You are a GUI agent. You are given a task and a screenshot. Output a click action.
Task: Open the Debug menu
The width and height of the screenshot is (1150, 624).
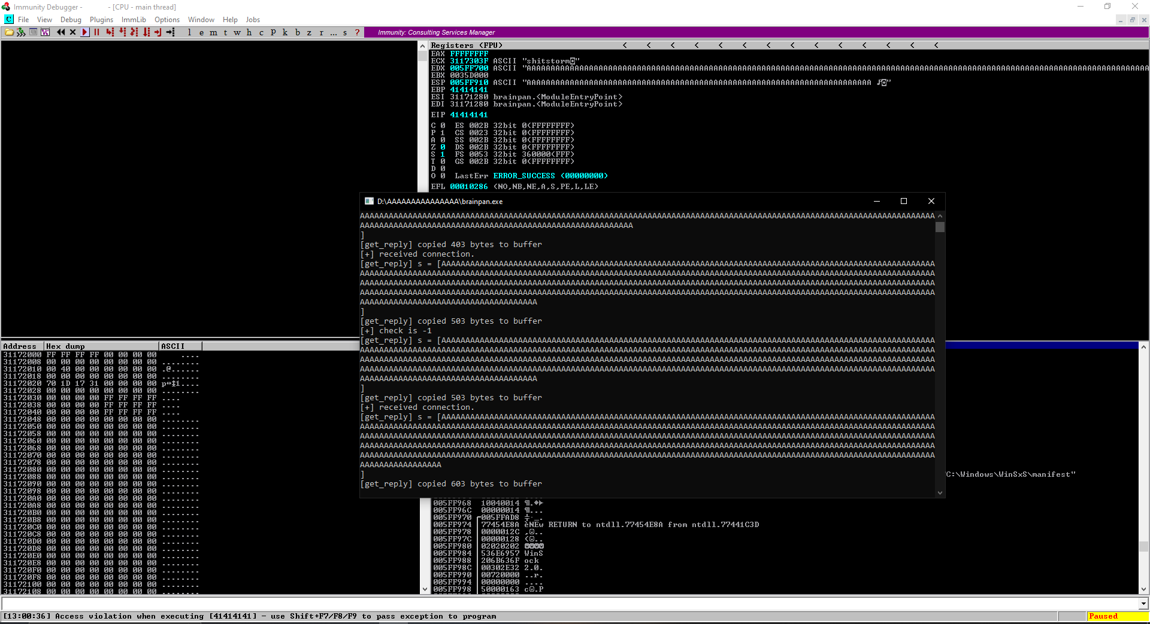pyautogui.click(x=71, y=19)
